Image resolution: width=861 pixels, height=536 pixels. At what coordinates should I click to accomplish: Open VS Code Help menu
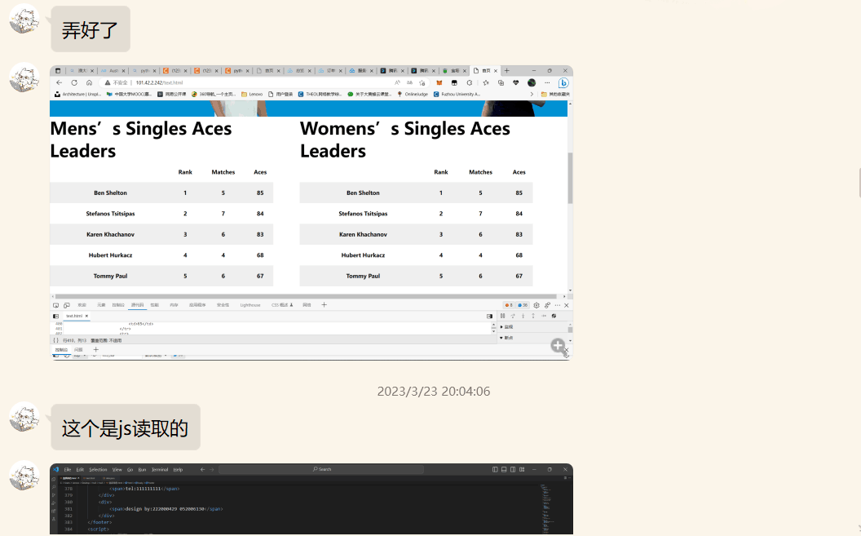tap(178, 470)
